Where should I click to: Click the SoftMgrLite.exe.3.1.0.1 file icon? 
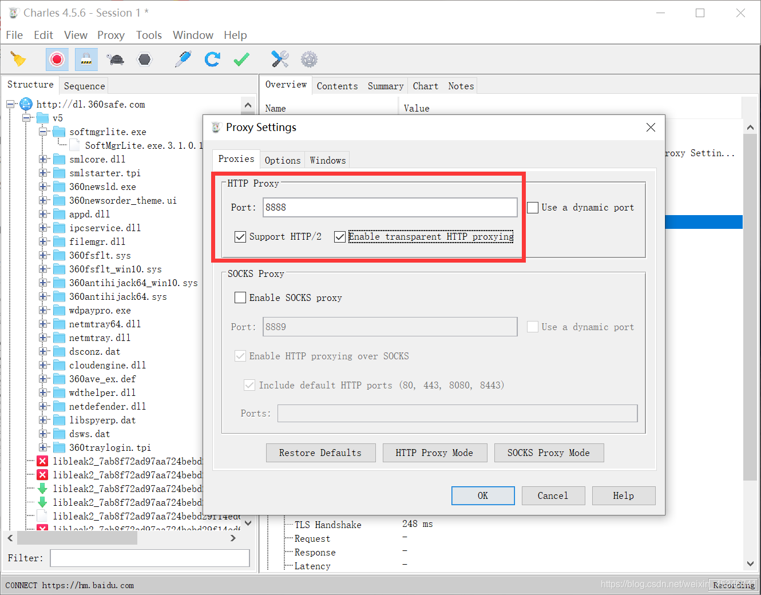click(76, 145)
